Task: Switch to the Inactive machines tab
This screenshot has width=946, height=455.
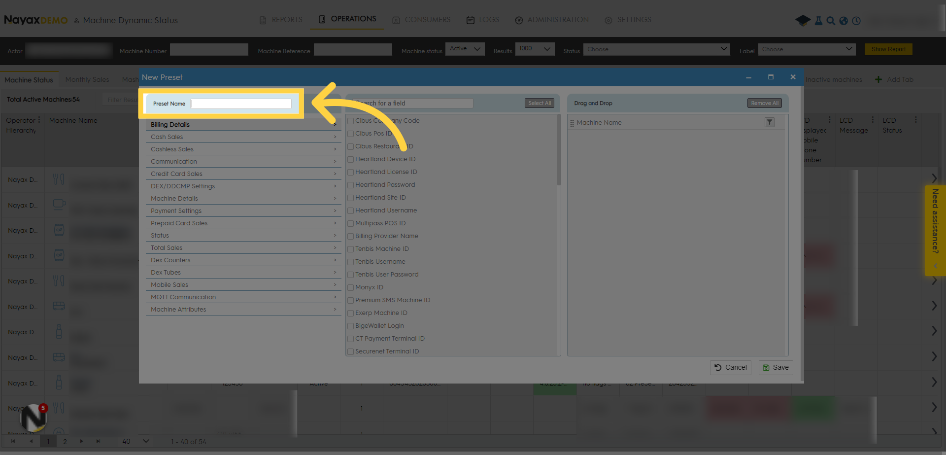Action: tap(834, 79)
